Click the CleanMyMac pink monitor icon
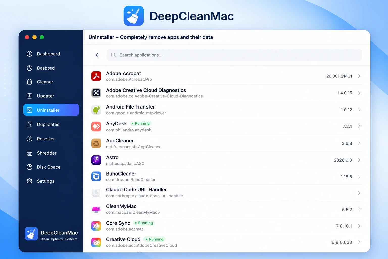Screen dimensions: 388x259 96,209
